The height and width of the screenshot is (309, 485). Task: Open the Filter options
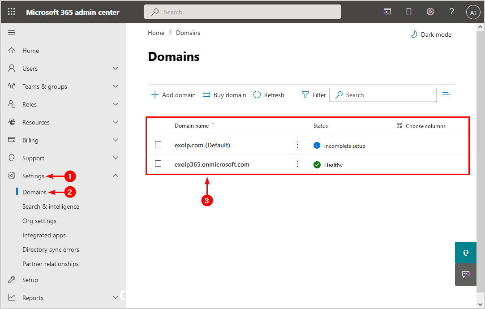click(313, 95)
